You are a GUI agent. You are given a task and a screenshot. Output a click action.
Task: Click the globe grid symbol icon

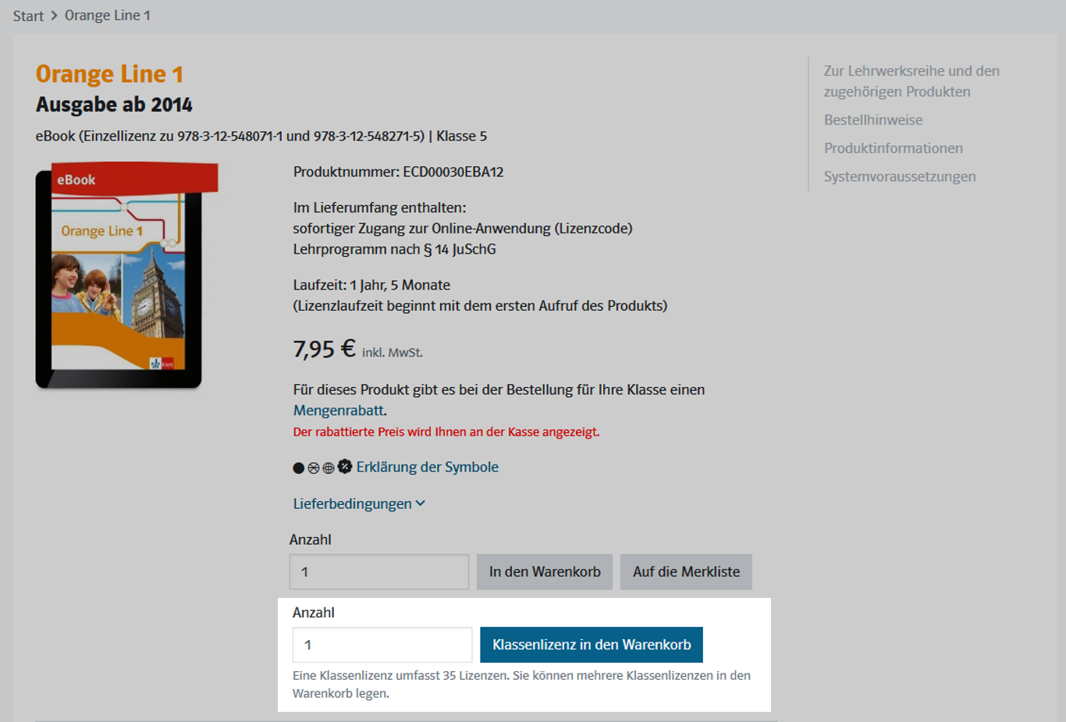point(329,468)
